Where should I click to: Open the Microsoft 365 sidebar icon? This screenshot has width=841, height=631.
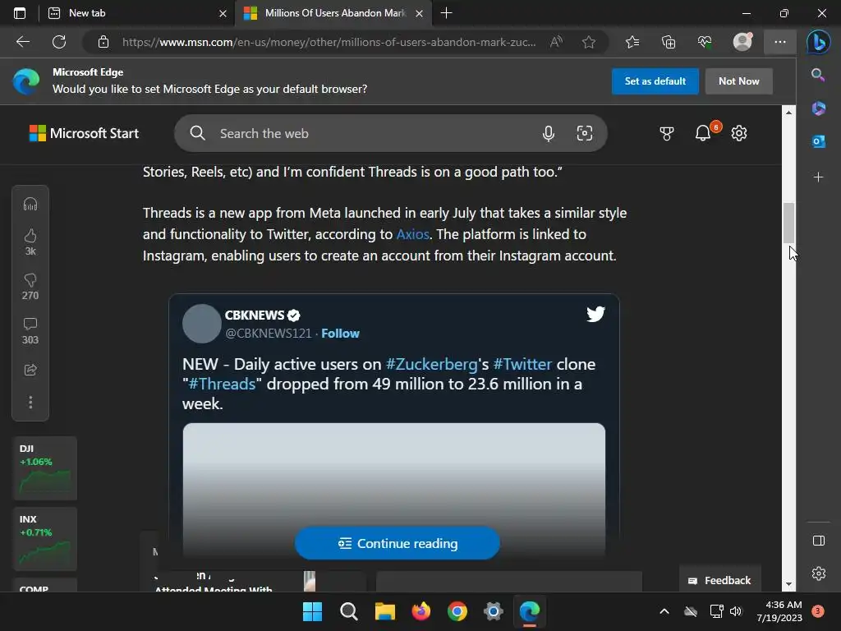coord(819,108)
